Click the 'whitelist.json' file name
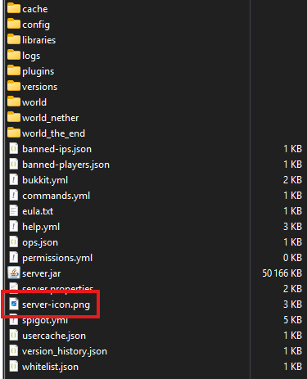This screenshot has height=379, width=307. pyautogui.click(x=50, y=367)
